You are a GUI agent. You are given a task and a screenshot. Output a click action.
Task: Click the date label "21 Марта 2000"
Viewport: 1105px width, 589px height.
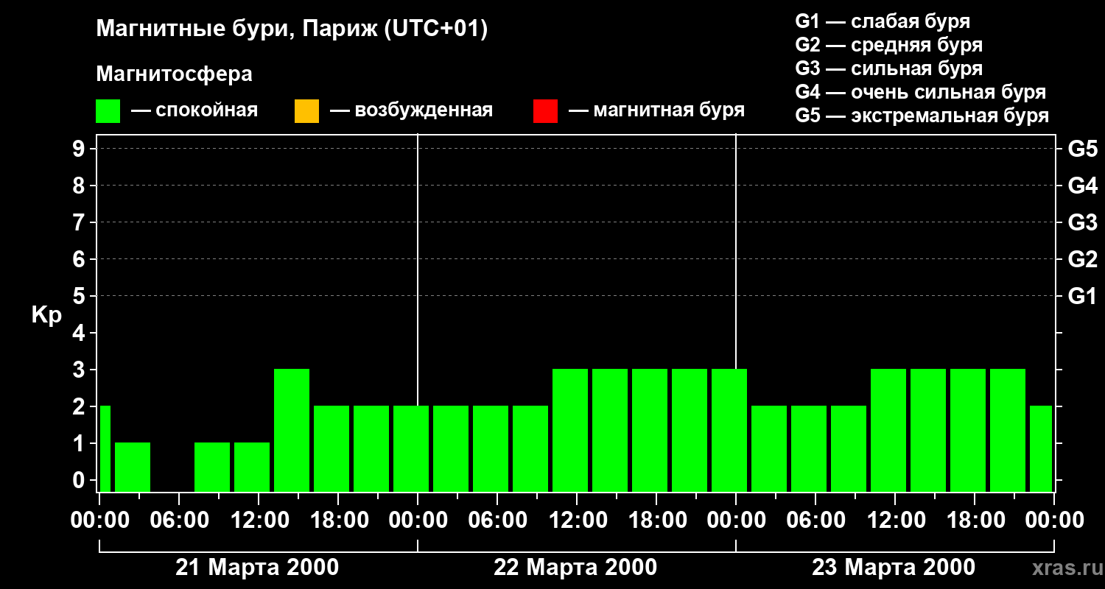click(257, 568)
